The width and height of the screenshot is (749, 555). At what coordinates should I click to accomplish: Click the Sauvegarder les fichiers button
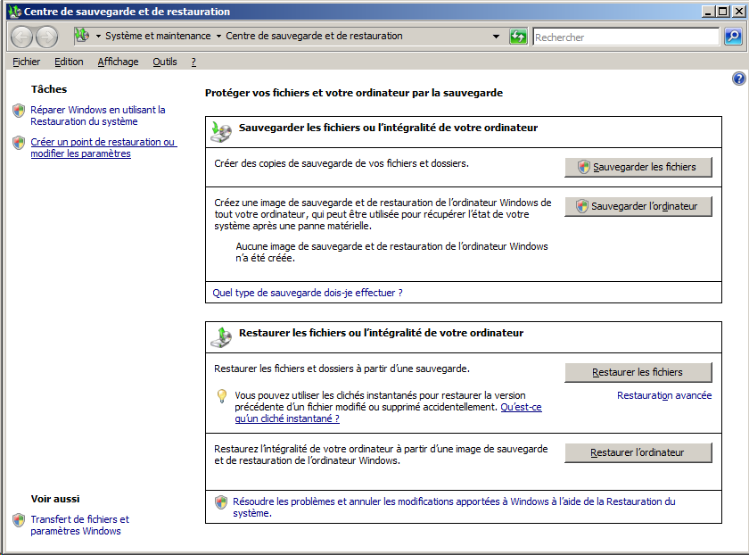(638, 167)
